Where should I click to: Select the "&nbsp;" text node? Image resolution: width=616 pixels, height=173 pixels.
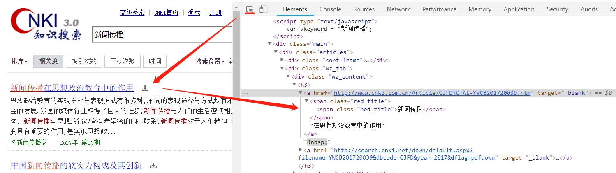coord(317,142)
